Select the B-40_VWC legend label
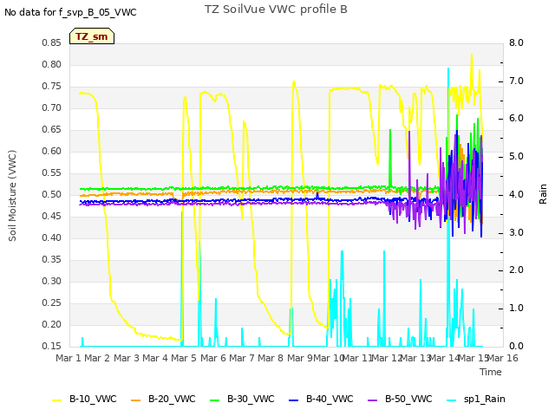Viewport: 555px width, 416px height. click(330, 399)
